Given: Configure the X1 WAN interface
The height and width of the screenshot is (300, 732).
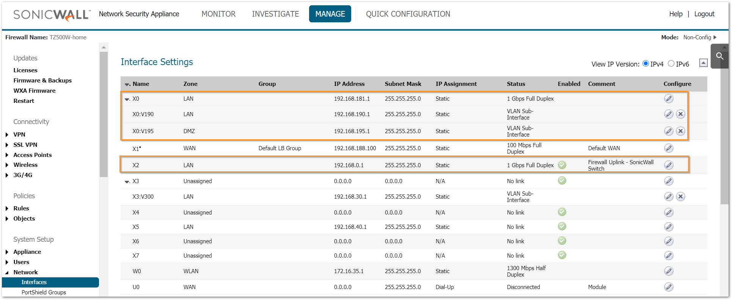Looking at the screenshot, I should pos(669,148).
